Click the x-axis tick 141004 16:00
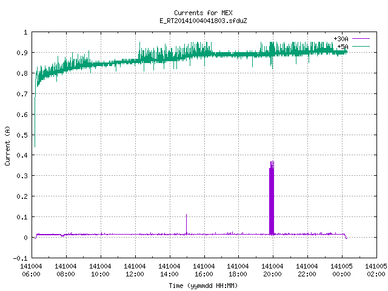This screenshot has width=388, height=291. 204,270
